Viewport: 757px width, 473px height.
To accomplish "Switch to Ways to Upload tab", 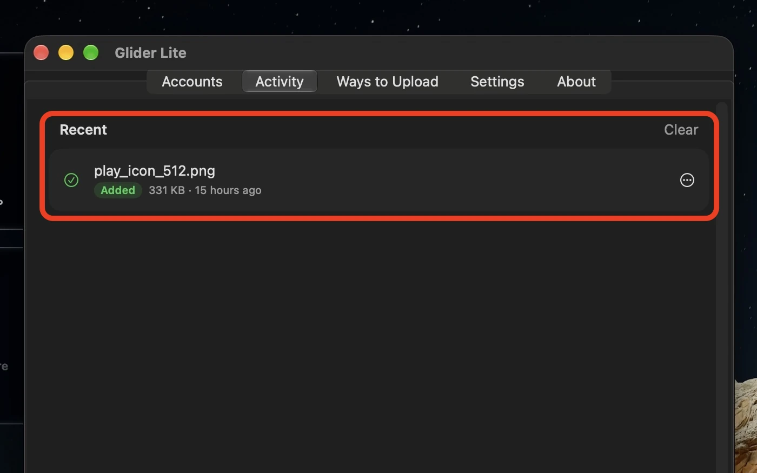I will click(387, 82).
